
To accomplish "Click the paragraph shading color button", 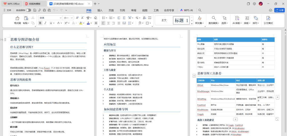I will tap(140, 23).
